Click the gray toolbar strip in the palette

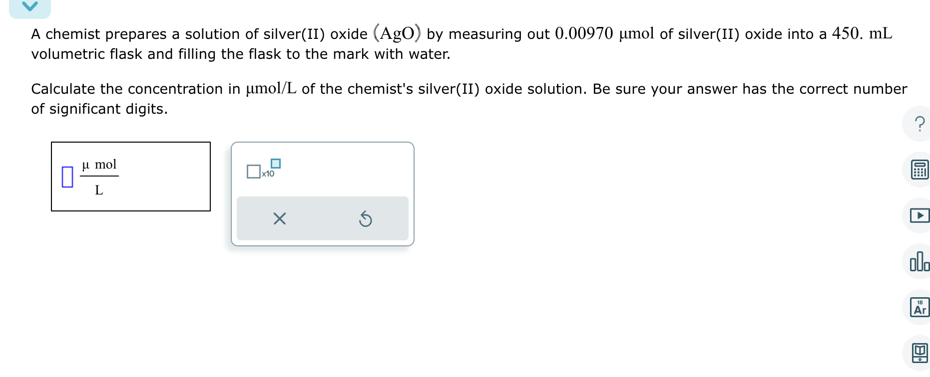[323, 218]
